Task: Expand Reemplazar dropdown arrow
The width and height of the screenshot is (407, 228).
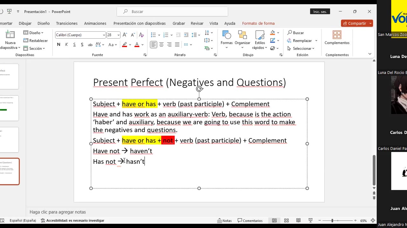Action: pos(316,41)
